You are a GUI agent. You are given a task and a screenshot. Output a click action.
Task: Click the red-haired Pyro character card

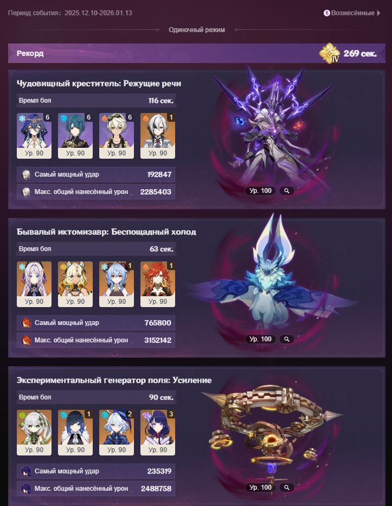(x=158, y=284)
